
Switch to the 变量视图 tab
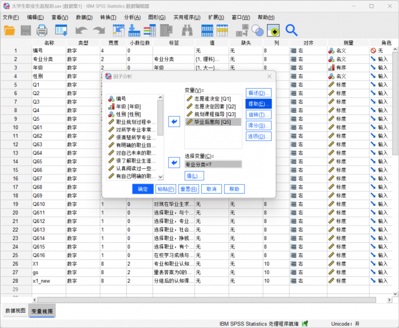tap(42, 311)
